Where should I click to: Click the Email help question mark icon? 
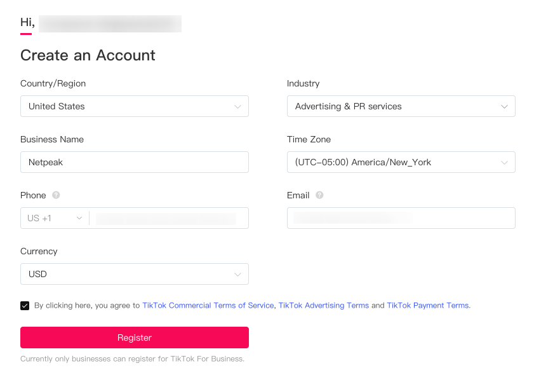coord(319,195)
